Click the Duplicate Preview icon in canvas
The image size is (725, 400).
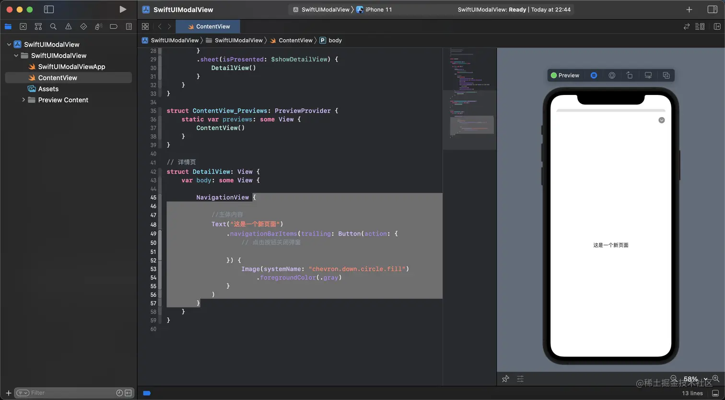(666, 75)
